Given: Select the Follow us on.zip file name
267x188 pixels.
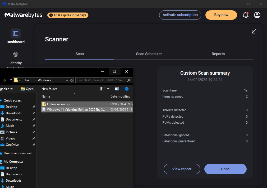Looking at the screenshot, I should (58, 104).
